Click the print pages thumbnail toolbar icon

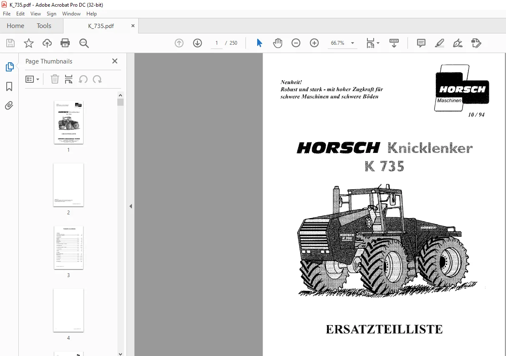[x=69, y=79]
